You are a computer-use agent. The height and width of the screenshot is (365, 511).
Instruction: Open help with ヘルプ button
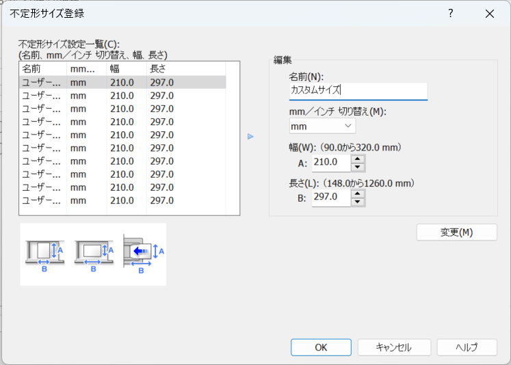point(467,347)
